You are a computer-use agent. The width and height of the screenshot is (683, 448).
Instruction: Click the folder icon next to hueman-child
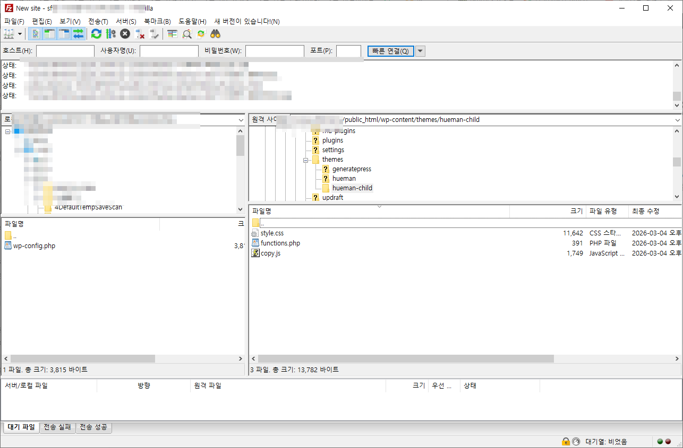point(326,188)
